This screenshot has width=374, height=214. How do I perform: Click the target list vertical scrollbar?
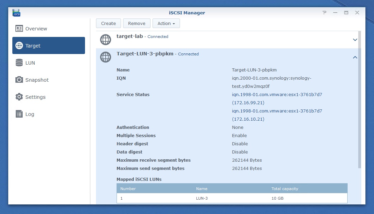click(359, 99)
